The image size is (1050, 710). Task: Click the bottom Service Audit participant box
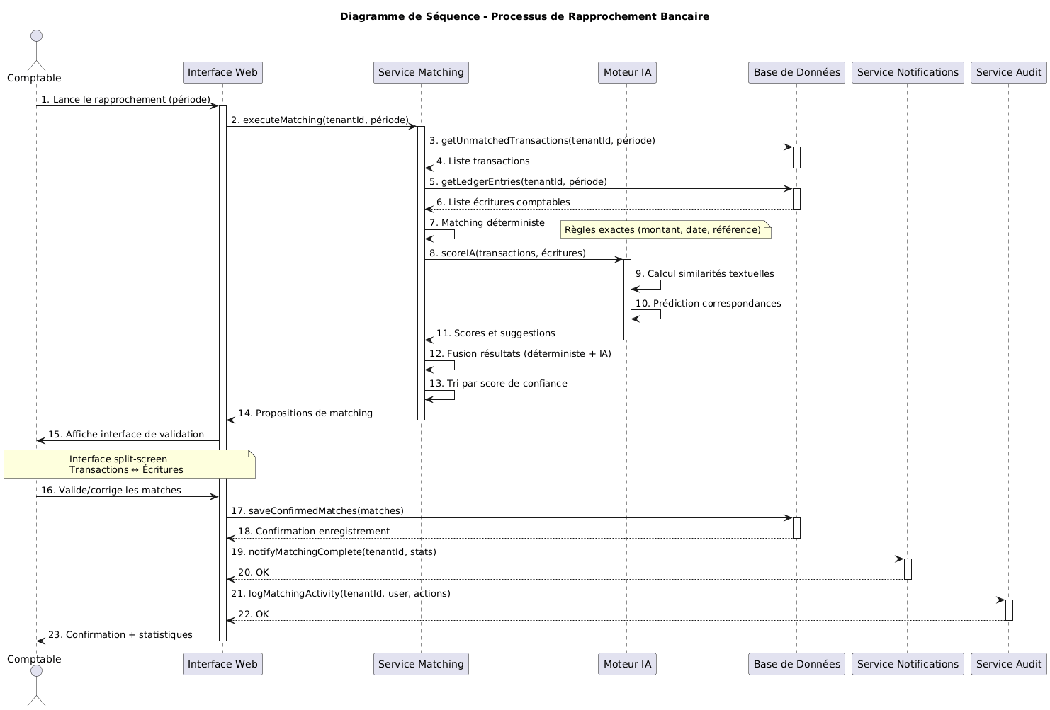click(1009, 664)
